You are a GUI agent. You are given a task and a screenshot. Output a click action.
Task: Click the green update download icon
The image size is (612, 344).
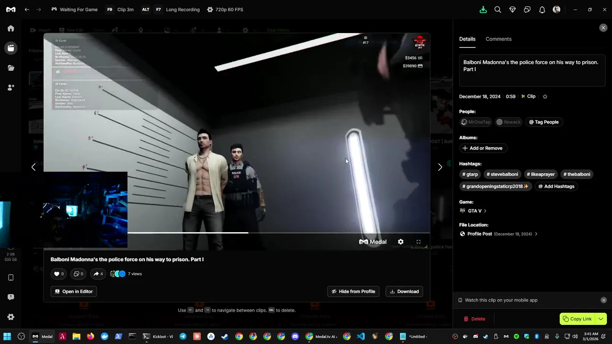483,10
